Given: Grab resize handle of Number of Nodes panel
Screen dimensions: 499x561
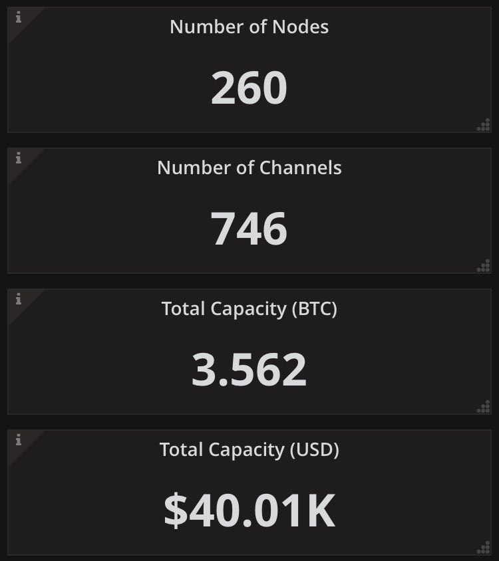Looking at the screenshot, I should [484, 125].
